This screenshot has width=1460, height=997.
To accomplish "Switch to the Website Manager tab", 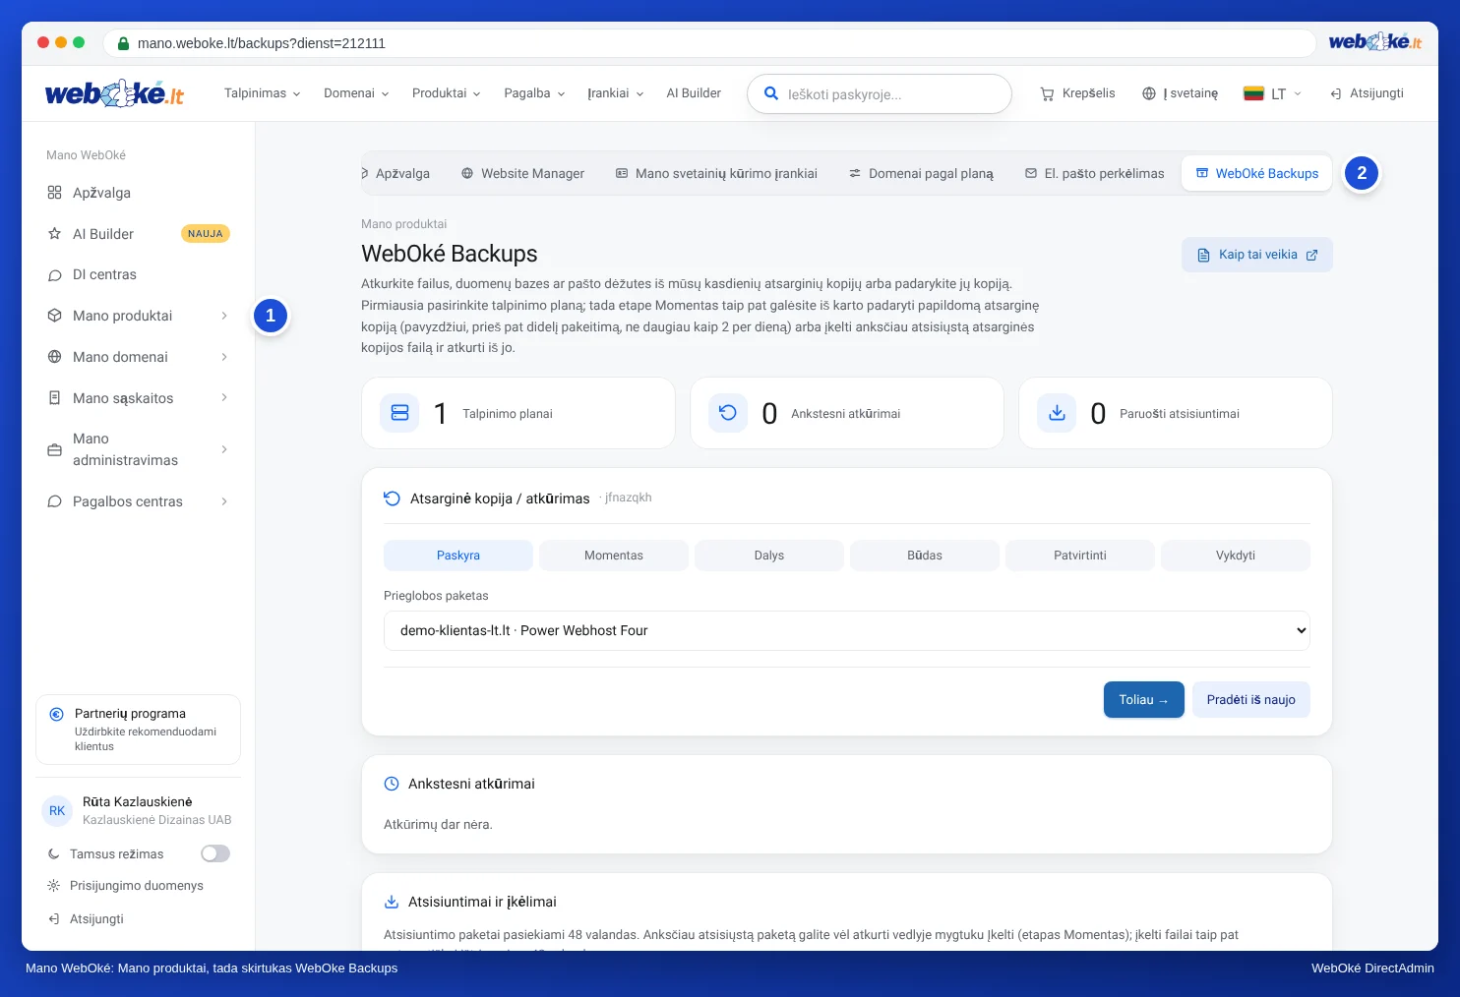I will [522, 173].
